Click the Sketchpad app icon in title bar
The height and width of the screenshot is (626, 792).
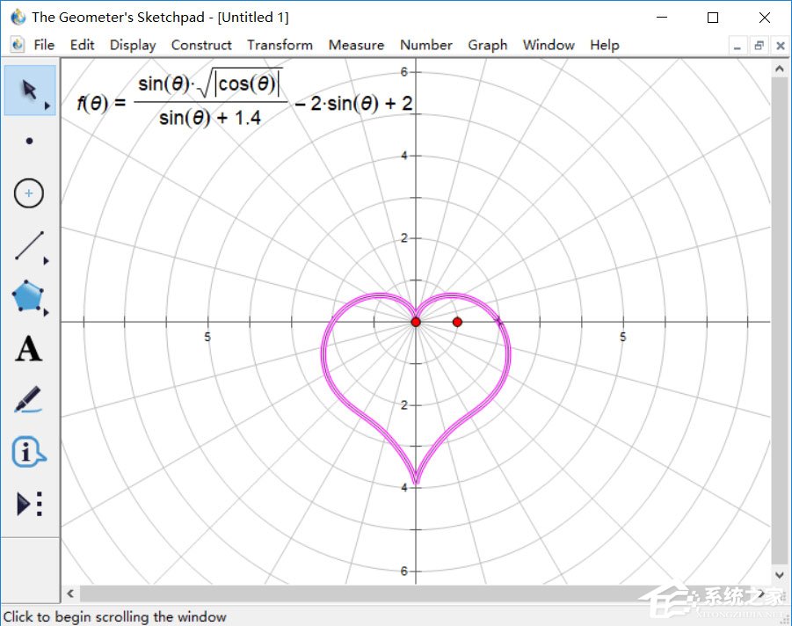[18, 18]
